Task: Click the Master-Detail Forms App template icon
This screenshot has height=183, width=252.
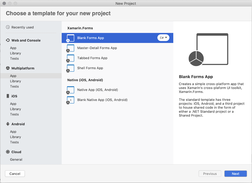Action: tap(70, 48)
